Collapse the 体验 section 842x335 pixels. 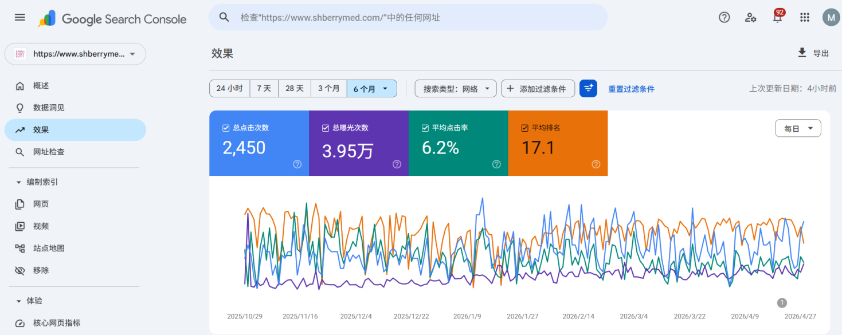pyautogui.click(x=29, y=301)
